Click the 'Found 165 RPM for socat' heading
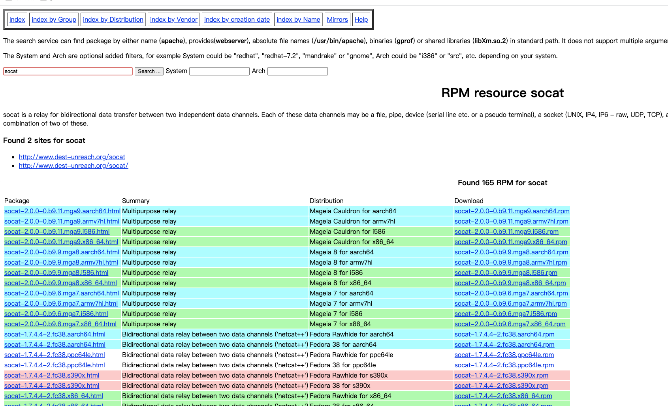The image size is (668, 406). [x=502, y=182]
